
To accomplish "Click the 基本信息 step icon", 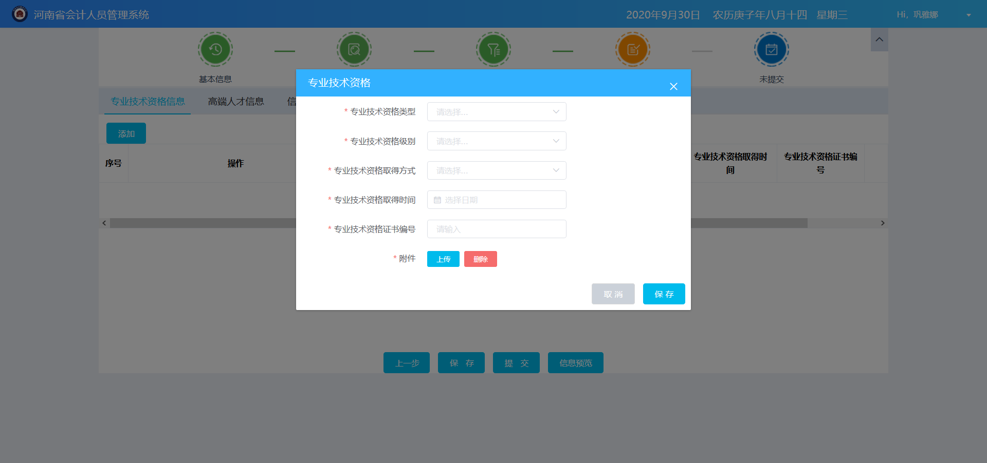I will (215, 49).
